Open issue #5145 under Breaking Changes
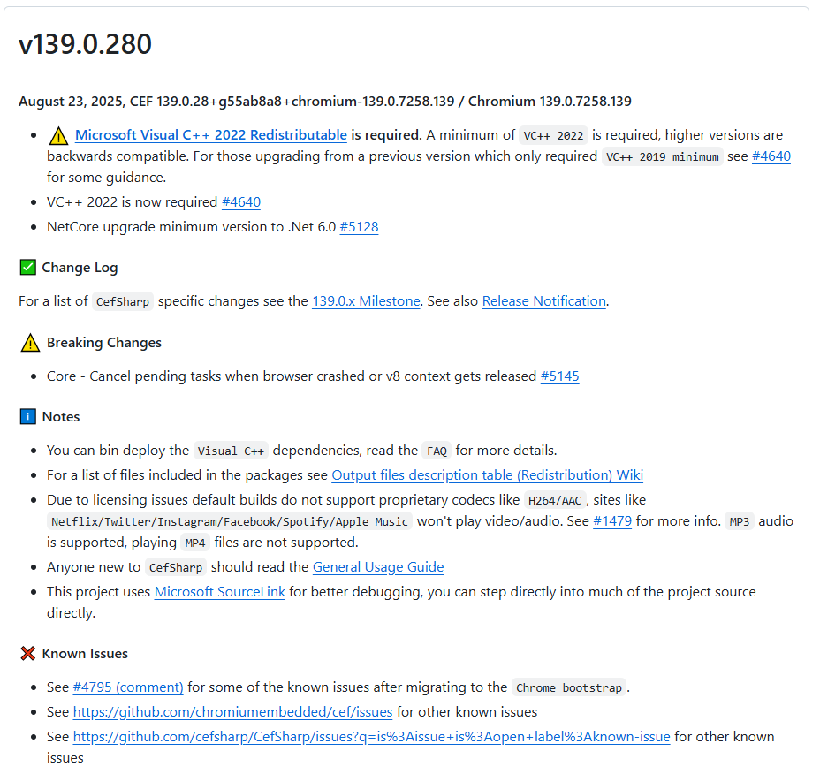 click(559, 376)
